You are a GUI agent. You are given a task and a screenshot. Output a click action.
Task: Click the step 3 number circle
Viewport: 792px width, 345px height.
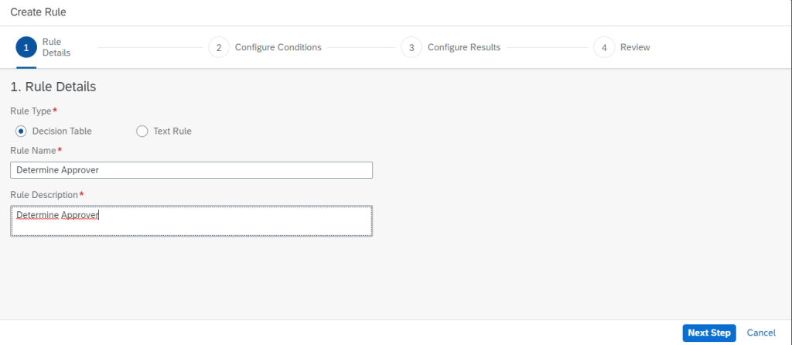pos(411,47)
